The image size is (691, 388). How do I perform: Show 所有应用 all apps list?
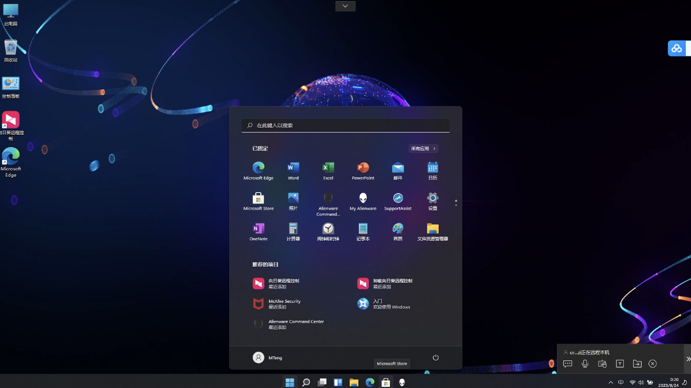tap(424, 148)
